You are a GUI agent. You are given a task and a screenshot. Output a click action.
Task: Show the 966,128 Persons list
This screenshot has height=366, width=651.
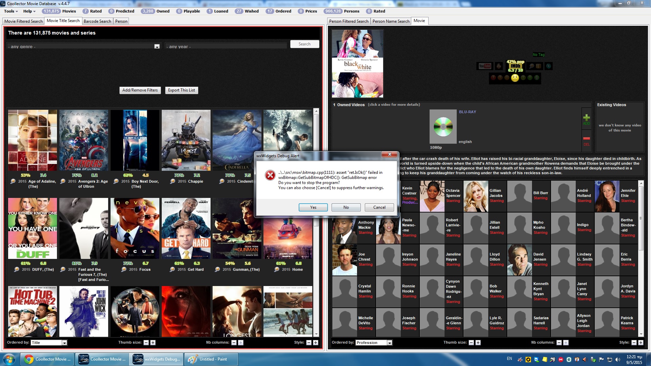pyautogui.click(x=341, y=11)
